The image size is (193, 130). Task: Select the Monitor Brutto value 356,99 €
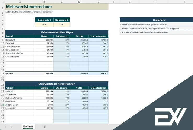[x=44, y=92]
